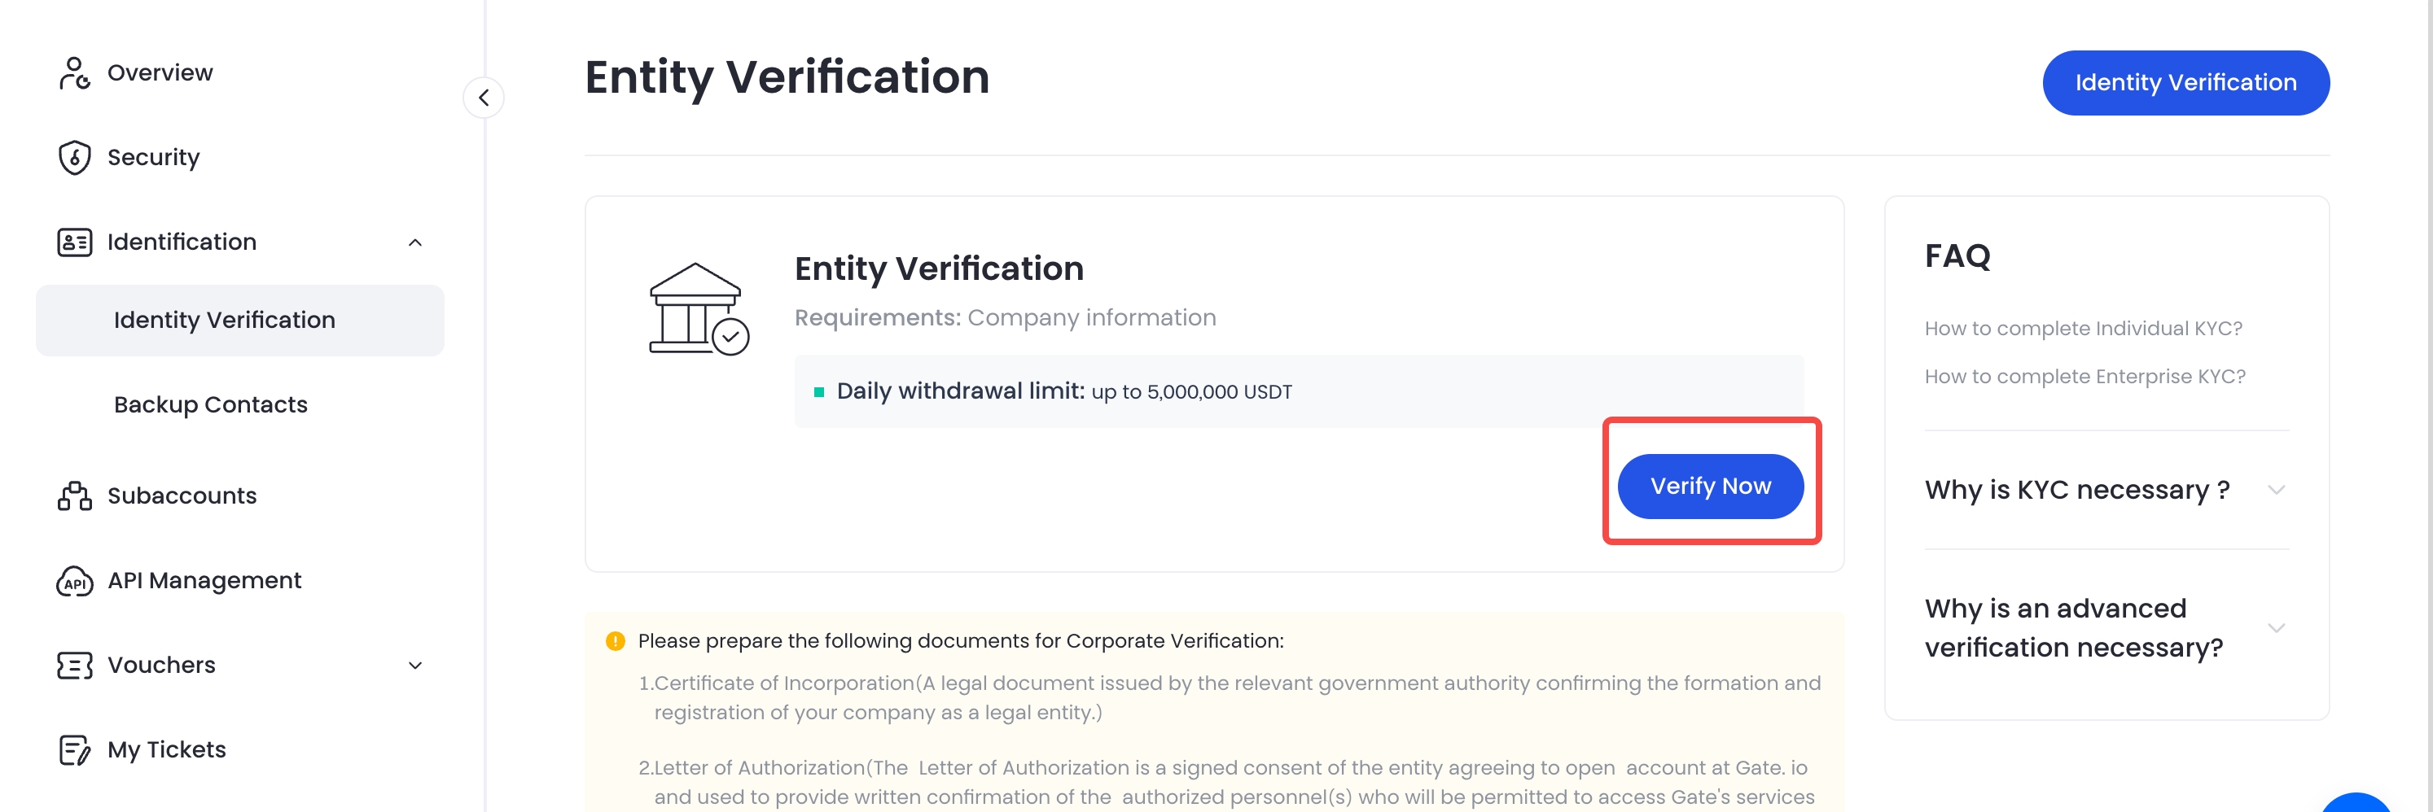Click the entity bank building icon
Image resolution: width=2433 pixels, height=812 pixels.
(x=698, y=308)
